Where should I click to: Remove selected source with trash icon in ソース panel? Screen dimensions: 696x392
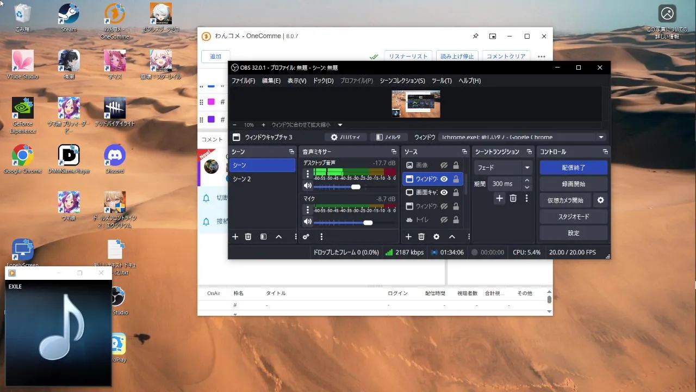point(421,237)
